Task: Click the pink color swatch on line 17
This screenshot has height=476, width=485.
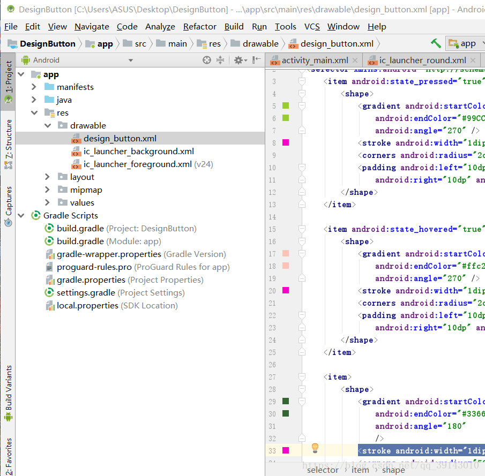Action: (x=286, y=253)
